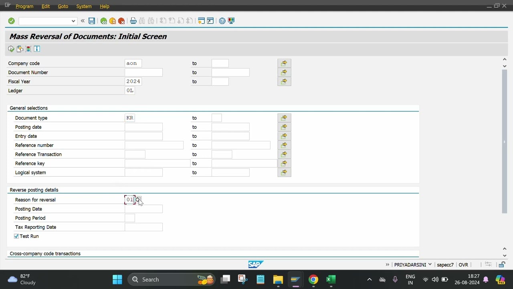Open search help for Reason for reversal

tap(138, 199)
